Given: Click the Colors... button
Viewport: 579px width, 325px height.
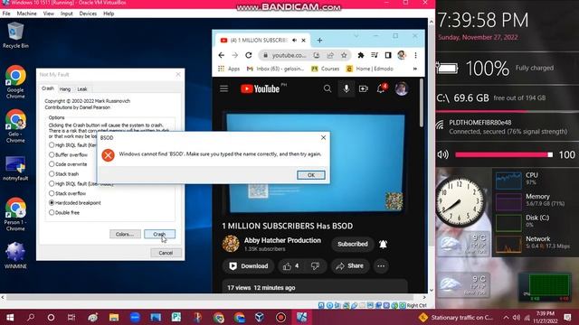Looking at the screenshot, I should 125,234.
